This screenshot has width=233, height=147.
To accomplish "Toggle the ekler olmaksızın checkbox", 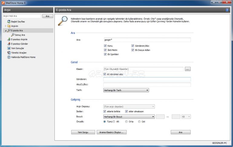I will 126,111.
